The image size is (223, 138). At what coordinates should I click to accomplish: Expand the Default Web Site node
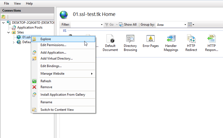click(x=14, y=42)
